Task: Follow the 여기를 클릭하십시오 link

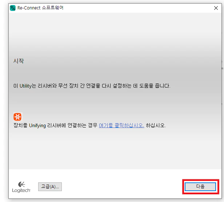Action: pyautogui.click(x=121, y=125)
